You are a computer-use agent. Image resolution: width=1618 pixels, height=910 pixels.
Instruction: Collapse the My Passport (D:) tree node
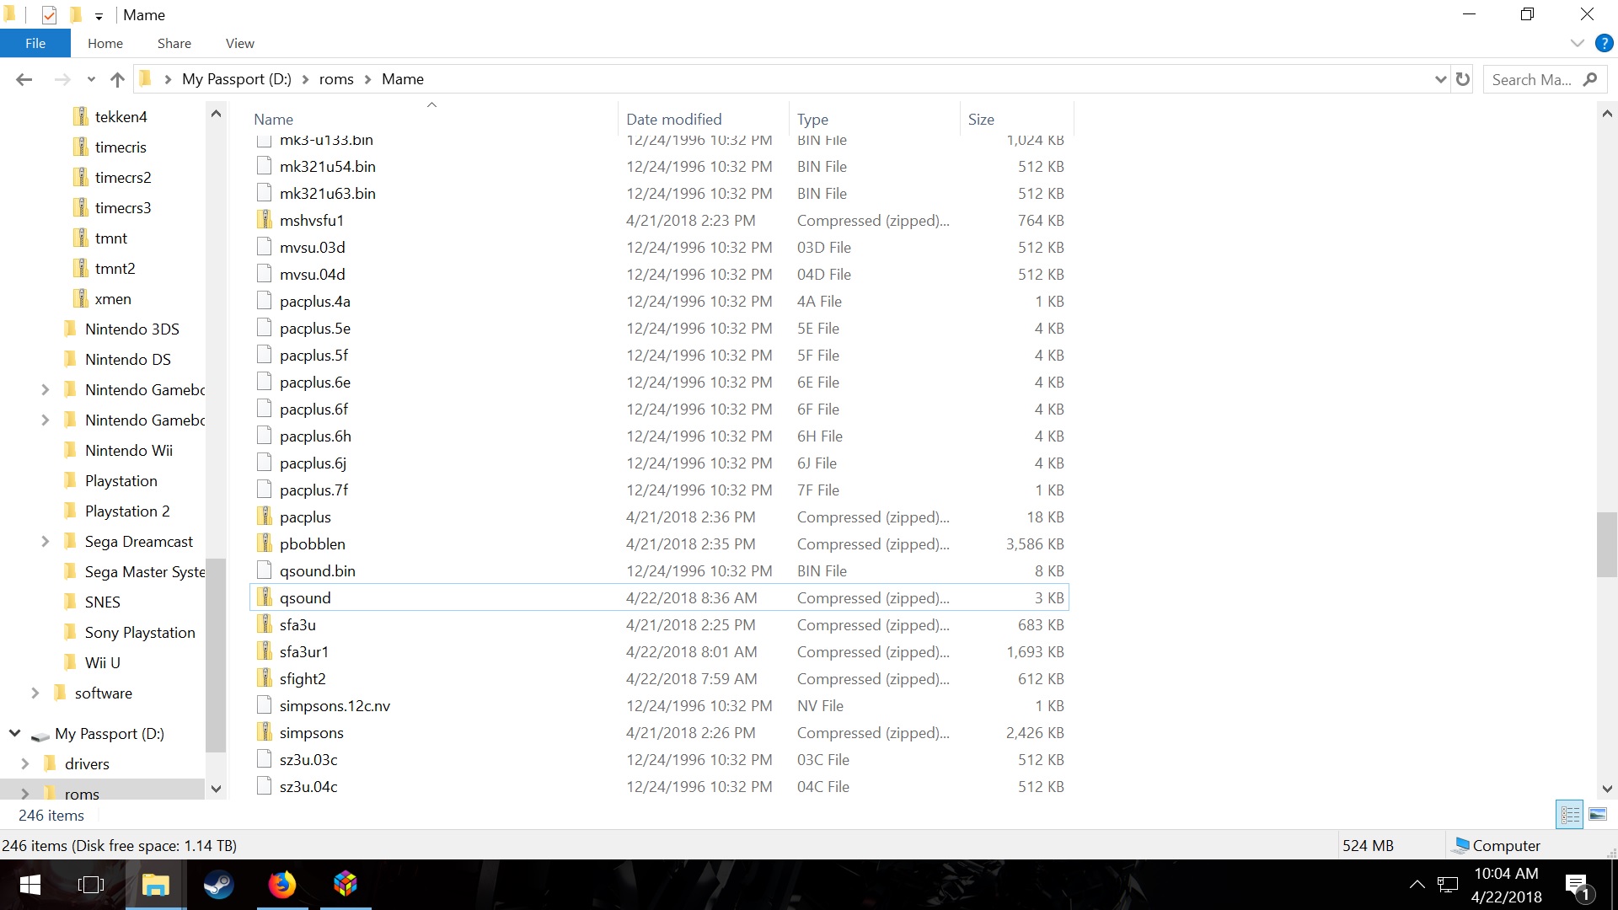15,734
